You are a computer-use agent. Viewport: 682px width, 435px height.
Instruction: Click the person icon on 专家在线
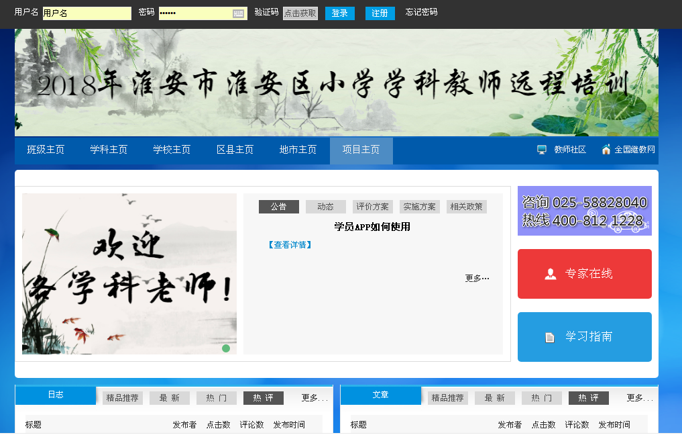551,274
